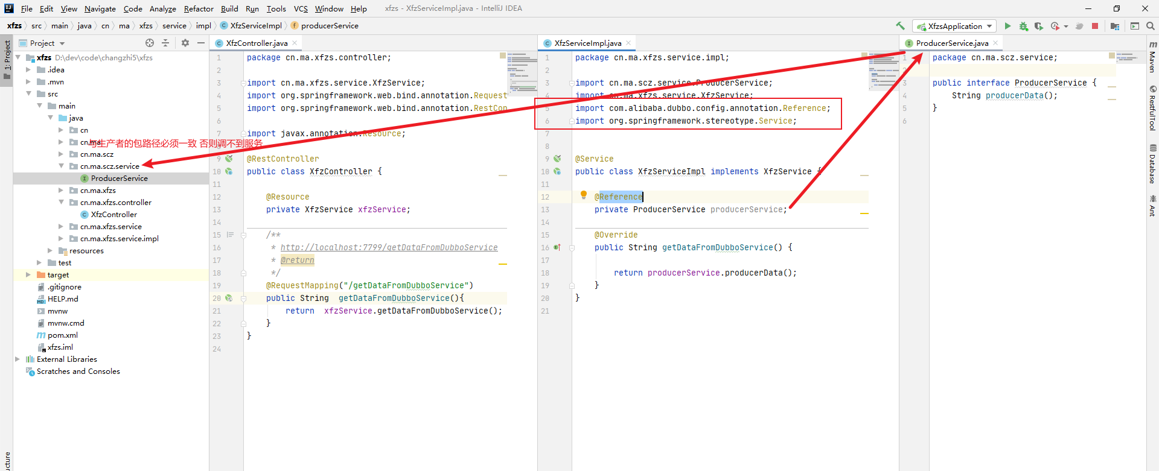Run XfzsApplication with the green play icon

[x=1007, y=26]
